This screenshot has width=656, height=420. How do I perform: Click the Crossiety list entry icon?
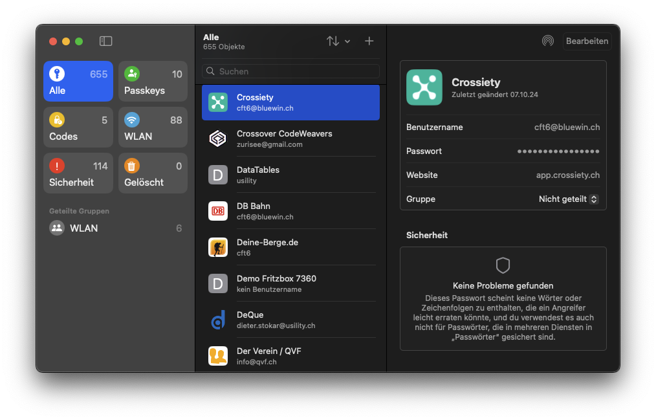tap(218, 102)
